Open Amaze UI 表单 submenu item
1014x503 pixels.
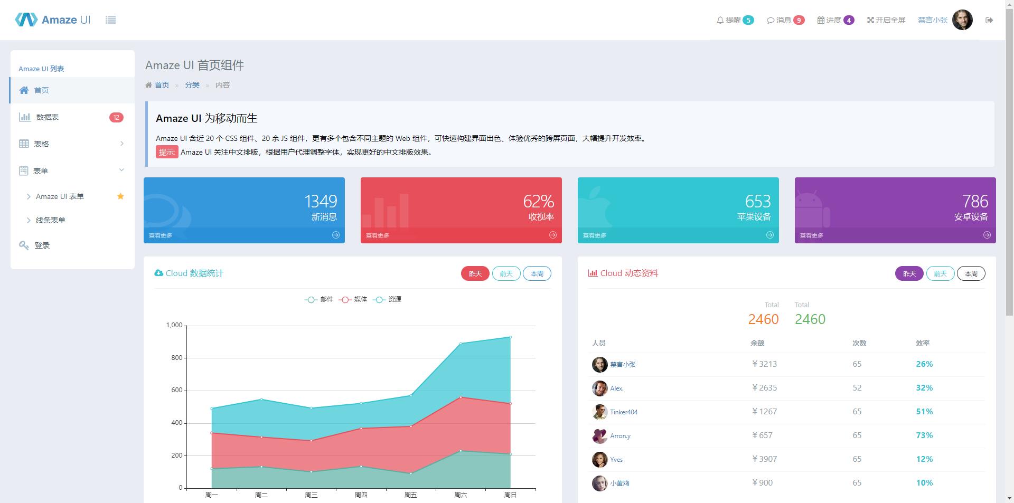[60, 196]
